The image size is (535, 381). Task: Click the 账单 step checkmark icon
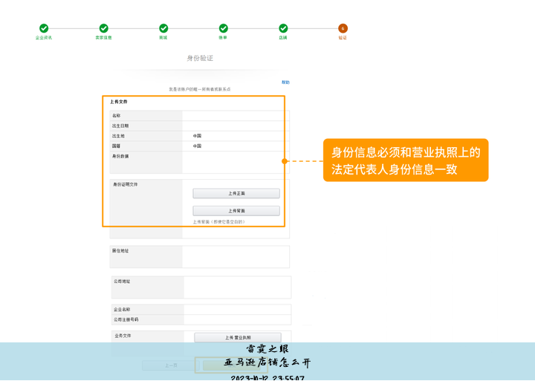[223, 28]
